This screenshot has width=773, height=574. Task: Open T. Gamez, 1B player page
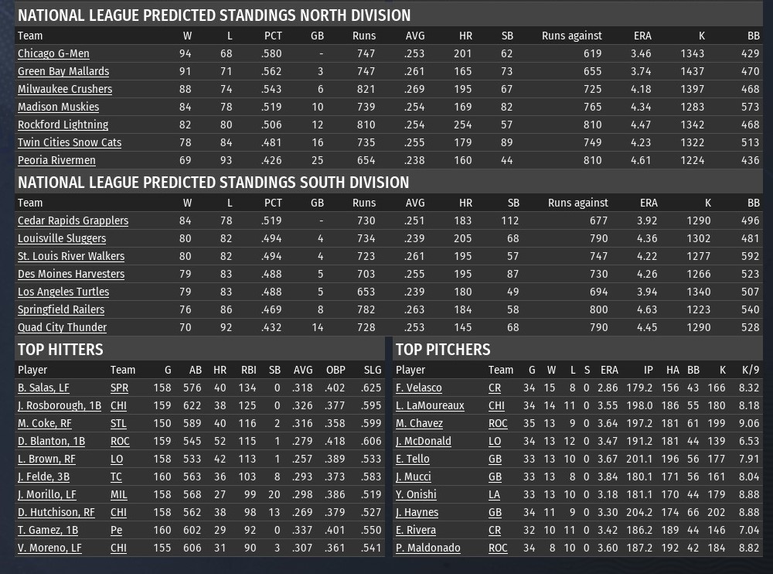coord(48,530)
